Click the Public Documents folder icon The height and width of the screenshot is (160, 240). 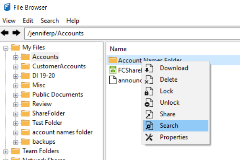(x=26, y=95)
